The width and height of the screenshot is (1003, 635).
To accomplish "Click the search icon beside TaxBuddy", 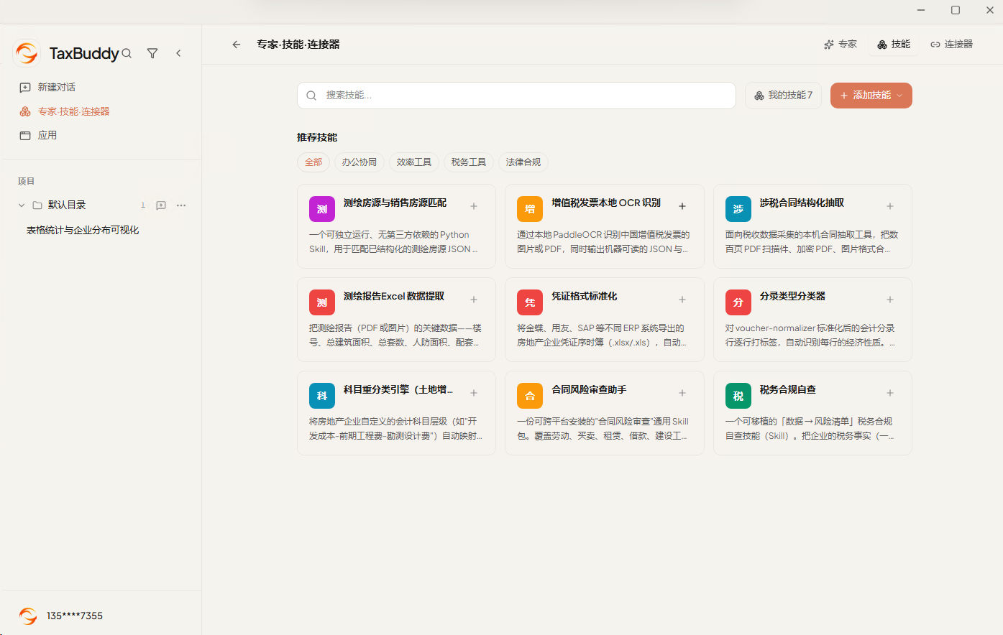I will [x=127, y=53].
